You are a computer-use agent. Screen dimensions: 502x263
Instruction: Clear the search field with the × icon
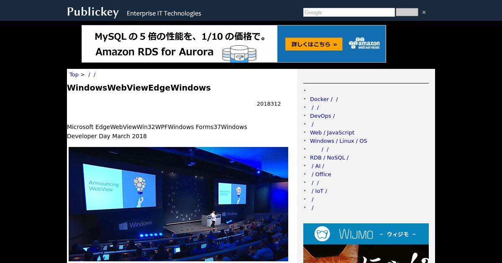click(x=424, y=13)
